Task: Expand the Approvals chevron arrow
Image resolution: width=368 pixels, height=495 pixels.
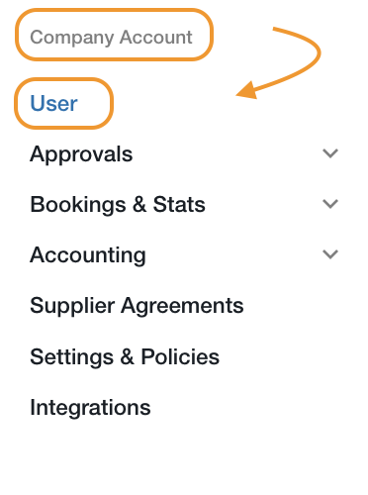Action: point(330,153)
